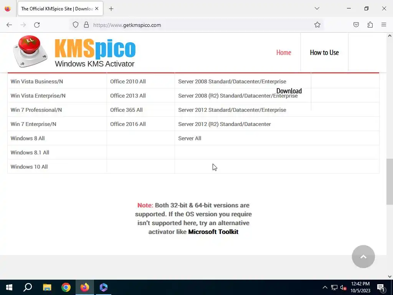Save page to Pocket

tap(356, 25)
